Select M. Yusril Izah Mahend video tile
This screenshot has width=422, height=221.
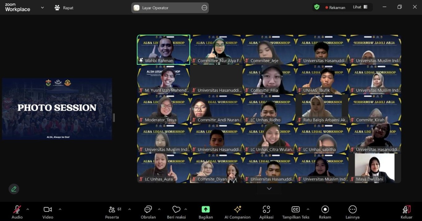163,79
